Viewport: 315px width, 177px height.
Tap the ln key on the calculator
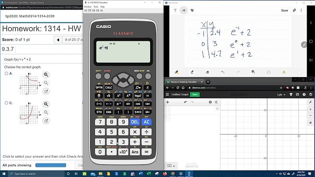click(x=148, y=96)
